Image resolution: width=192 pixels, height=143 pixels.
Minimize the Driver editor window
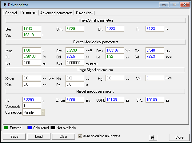click(164, 5)
